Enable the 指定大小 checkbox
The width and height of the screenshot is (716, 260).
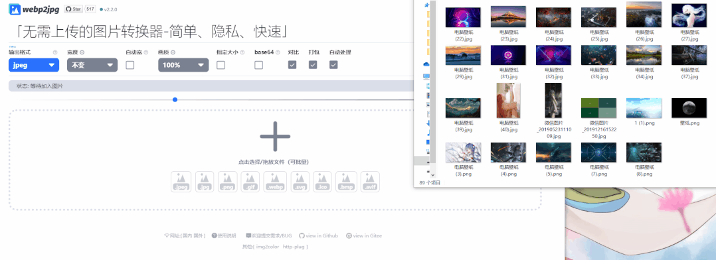(221, 65)
